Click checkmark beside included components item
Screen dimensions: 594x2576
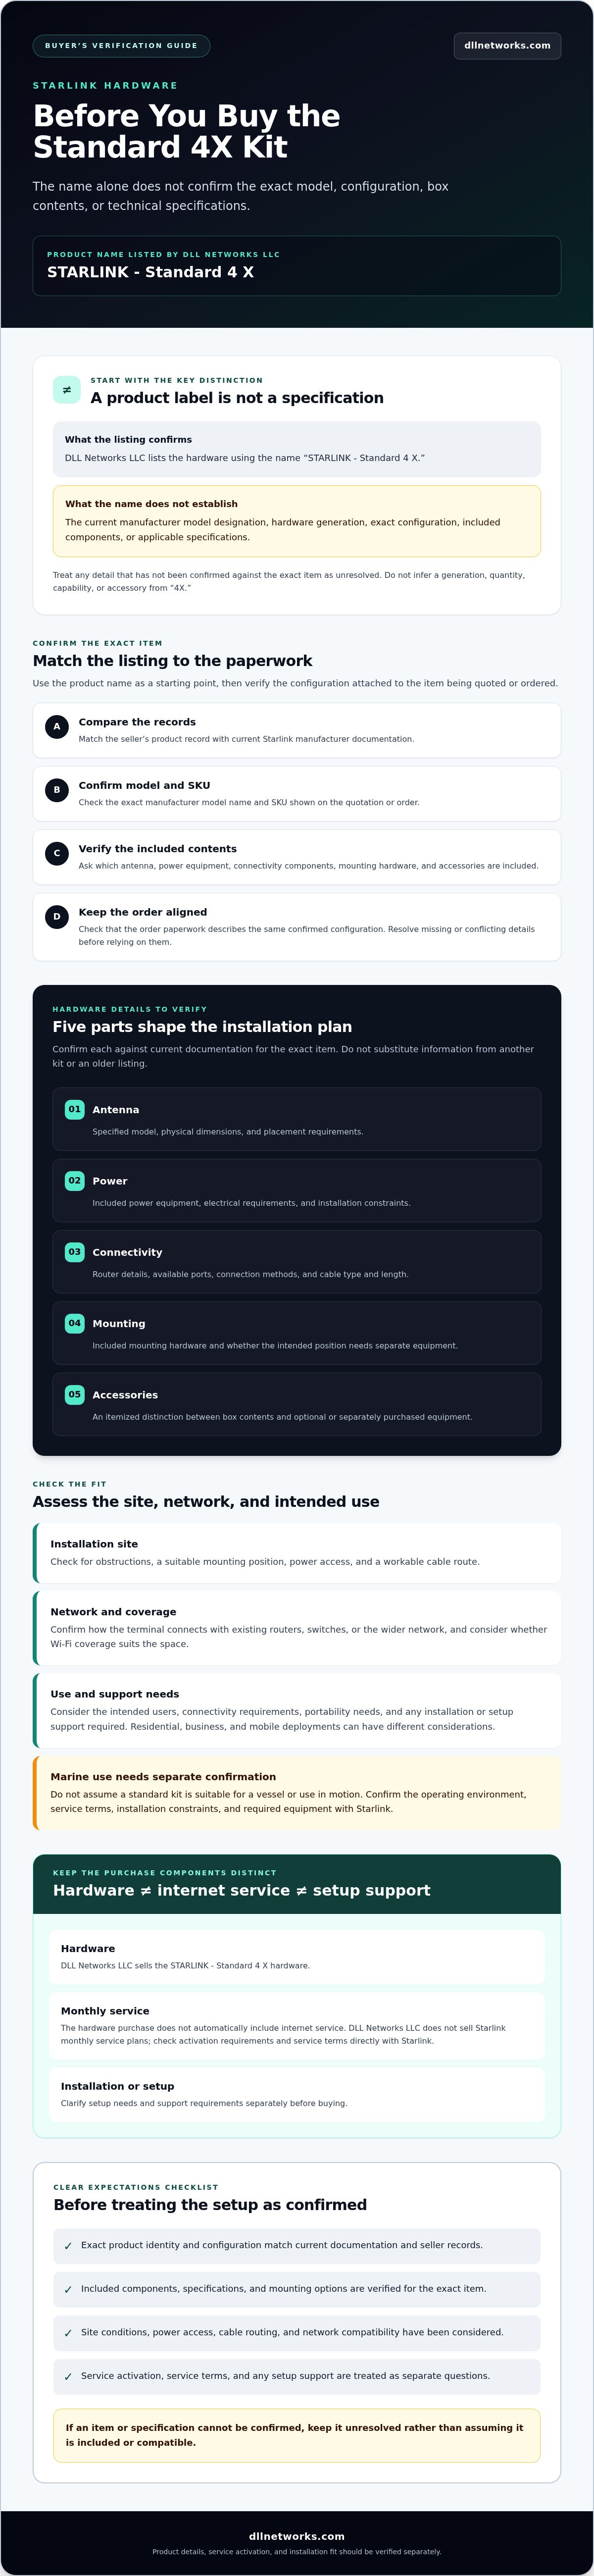68,2289
